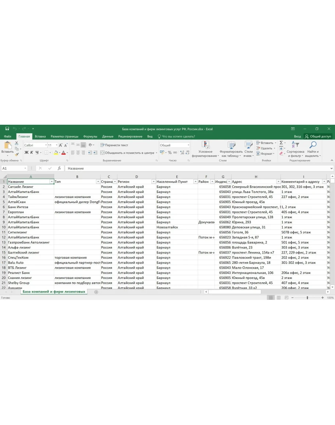Toggle bold formatting (Ж)
The height and width of the screenshot is (425, 335).
[26, 153]
